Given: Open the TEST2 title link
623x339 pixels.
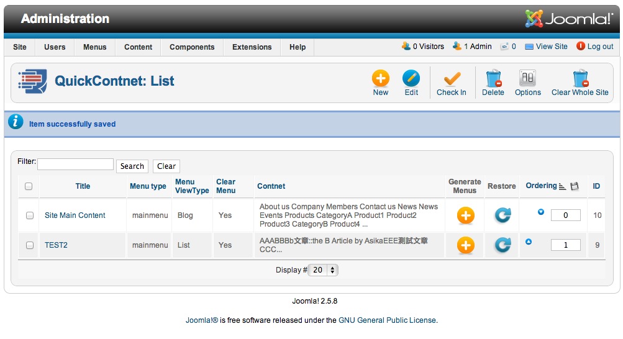Looking at the screenshot, I should (56, 245).
